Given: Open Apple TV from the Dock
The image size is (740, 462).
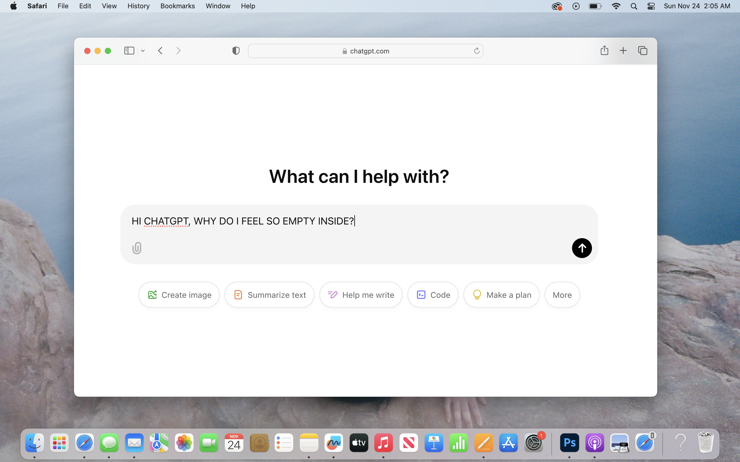Looking at the screenshot, I should pos(359,442).
